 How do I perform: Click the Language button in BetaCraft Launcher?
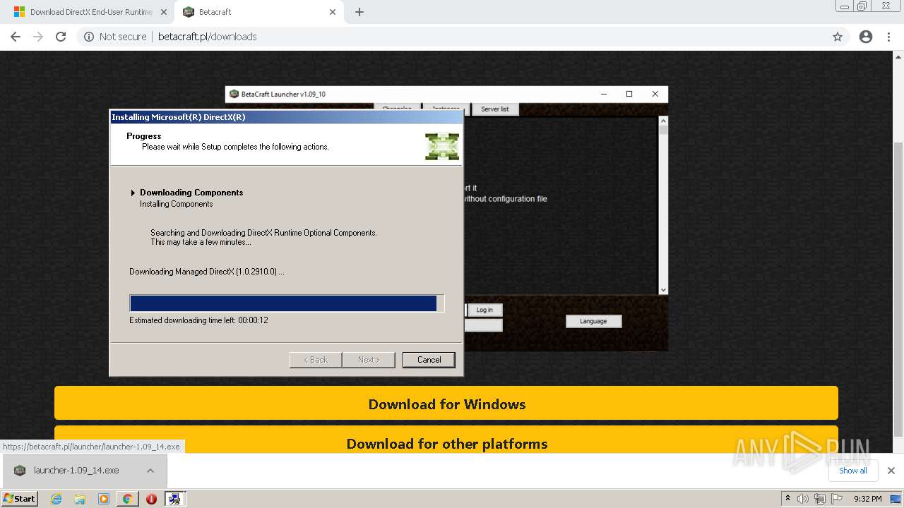(x=593, y=321)
